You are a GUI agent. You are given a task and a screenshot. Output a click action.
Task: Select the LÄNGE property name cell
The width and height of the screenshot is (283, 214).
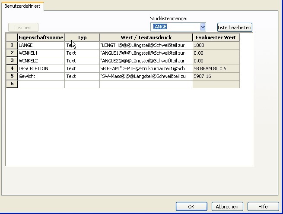[x=41, y=45]
